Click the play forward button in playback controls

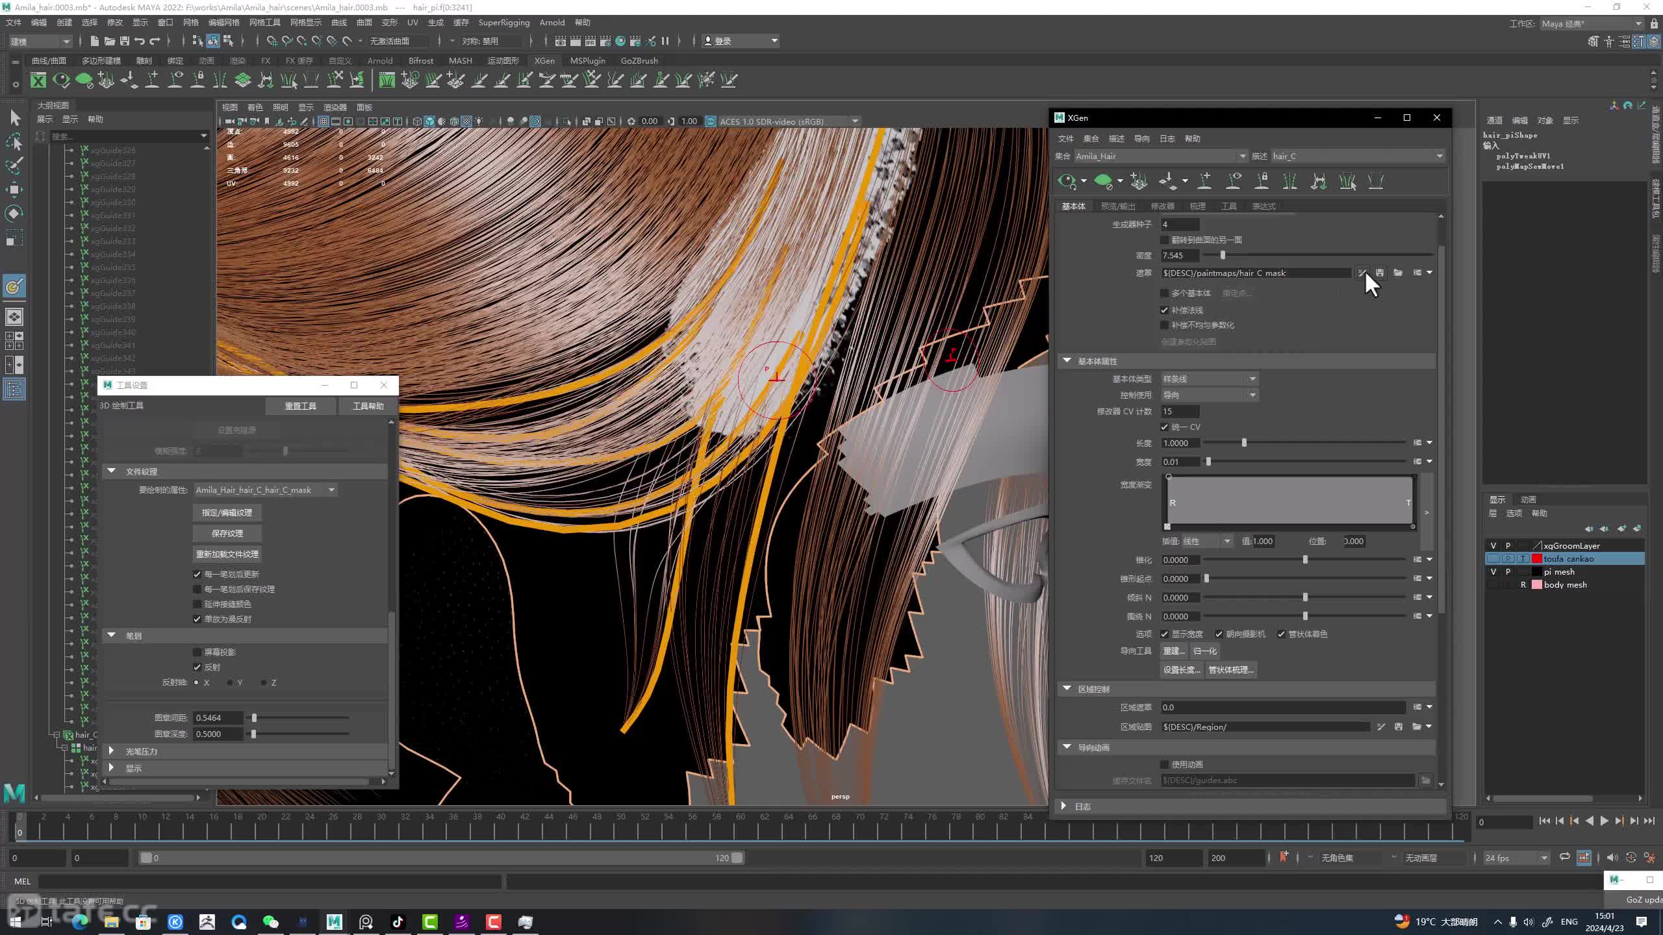[x=1604, y=821]
